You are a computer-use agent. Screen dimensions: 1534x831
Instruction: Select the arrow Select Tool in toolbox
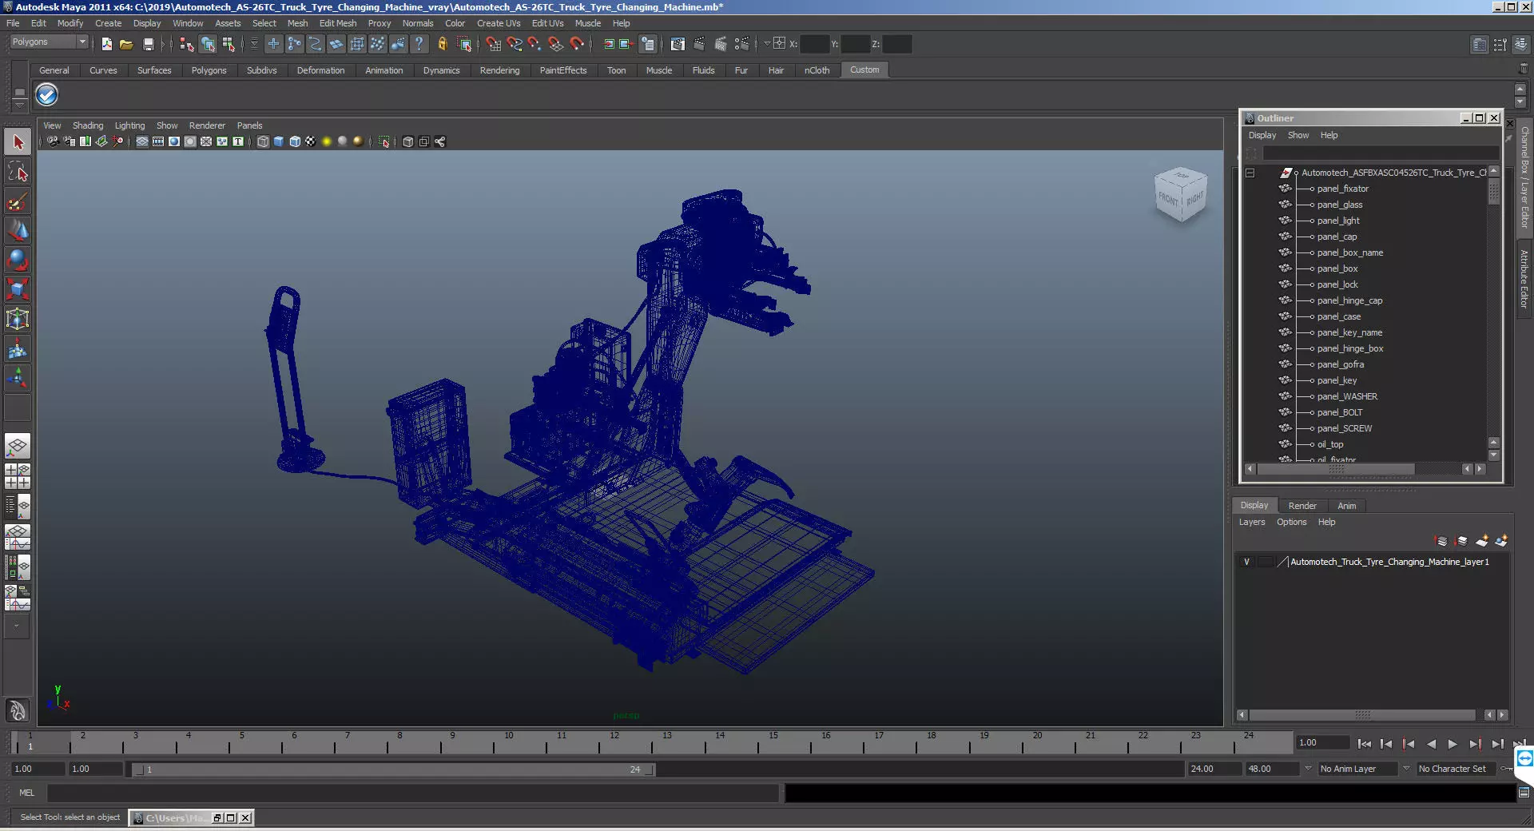pos(18,143)
